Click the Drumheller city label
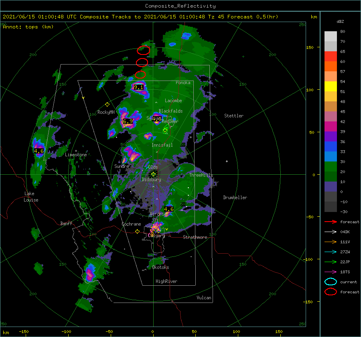Viewport: 361px width, 337px height. (x=235, y=198)
